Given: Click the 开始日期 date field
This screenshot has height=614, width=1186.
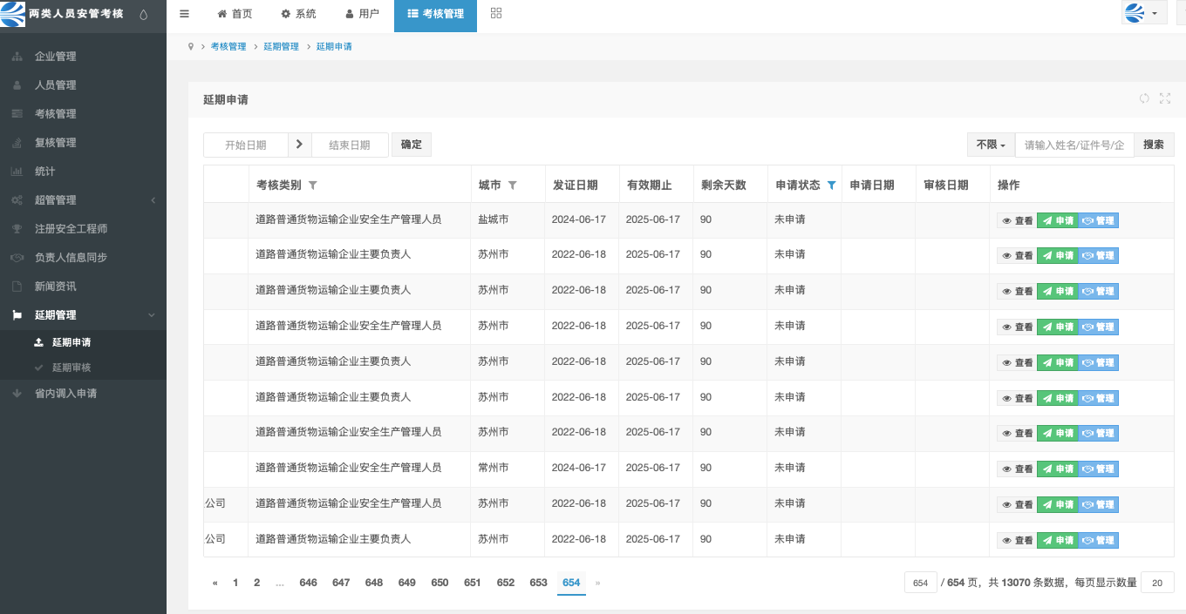Looking at the screenshot, I should [x=246, y=145].
